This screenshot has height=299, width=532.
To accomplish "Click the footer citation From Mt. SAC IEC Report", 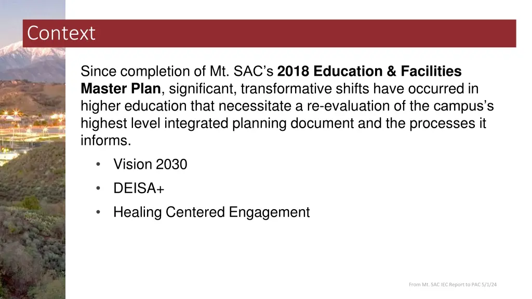I will (453, 284).
